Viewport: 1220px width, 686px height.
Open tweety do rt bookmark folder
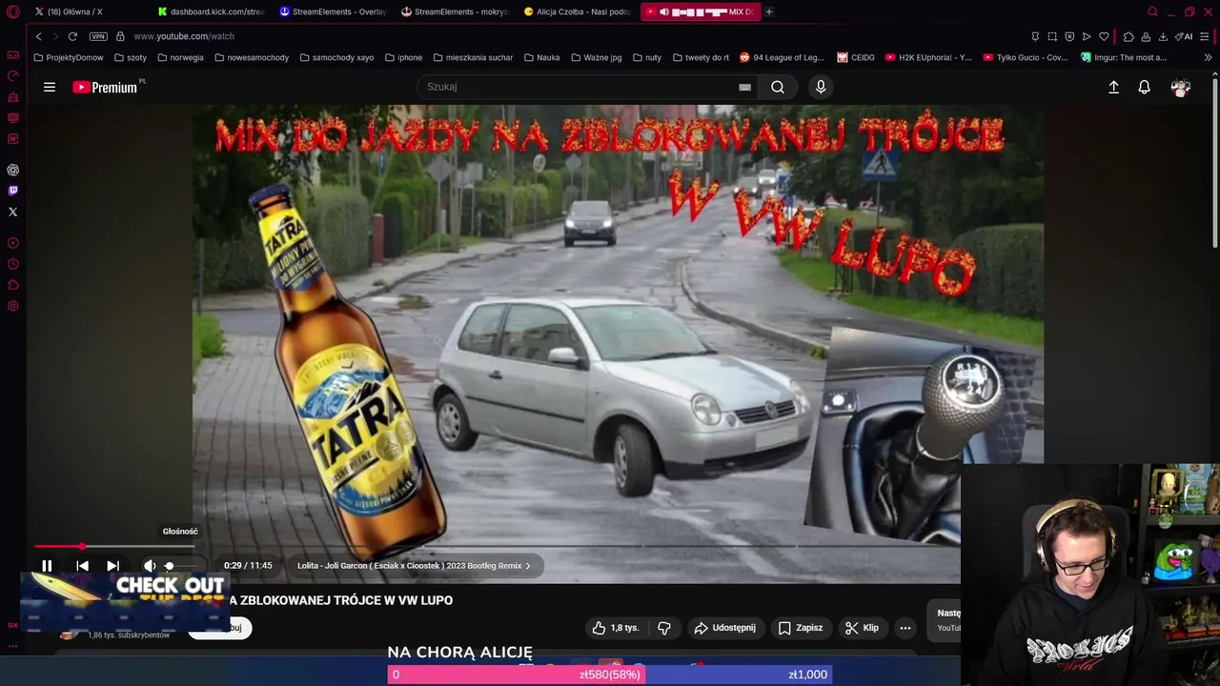pos(701,57)
